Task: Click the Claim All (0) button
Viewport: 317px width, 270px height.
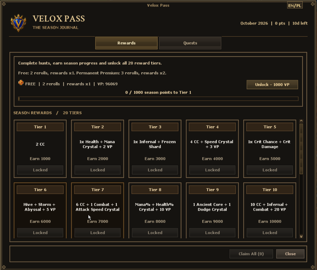Action: pos(251,254)
